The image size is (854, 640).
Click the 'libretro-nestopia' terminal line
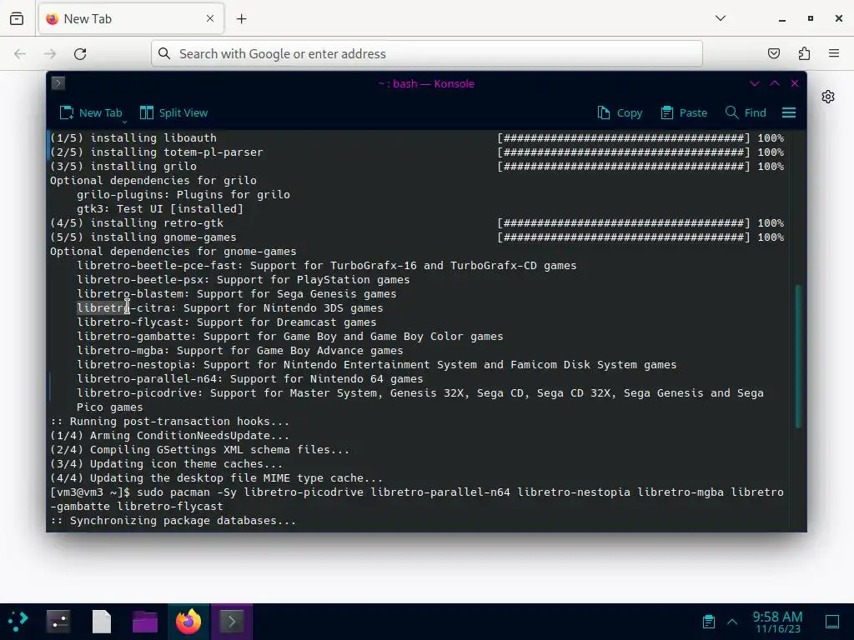tap(376, 365)
